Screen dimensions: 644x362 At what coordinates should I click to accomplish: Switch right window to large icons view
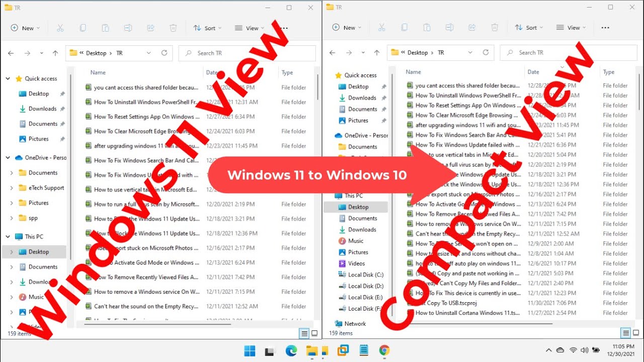coord(636,333)
